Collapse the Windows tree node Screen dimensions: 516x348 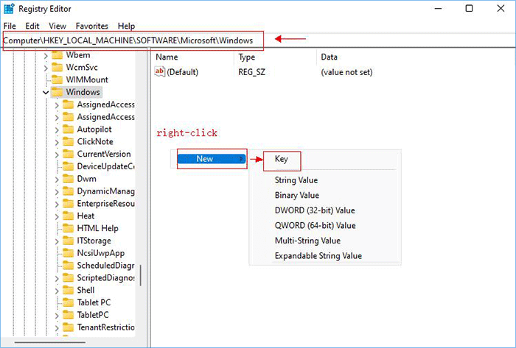tap(46, 92)
